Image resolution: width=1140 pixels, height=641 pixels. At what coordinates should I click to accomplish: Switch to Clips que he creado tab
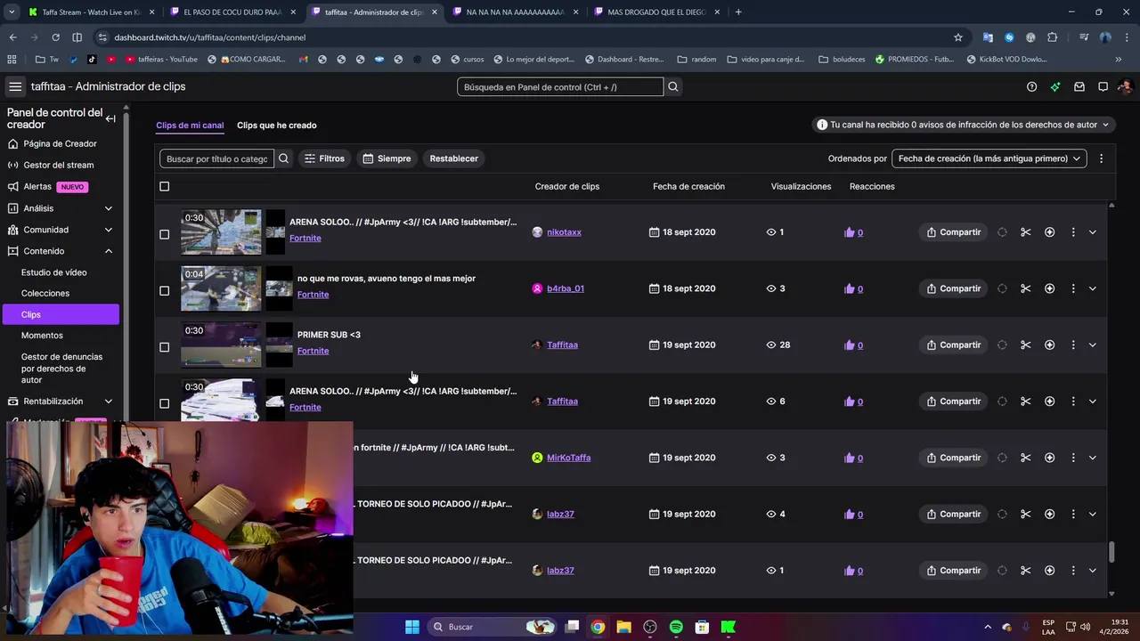(x=276, y=126)
